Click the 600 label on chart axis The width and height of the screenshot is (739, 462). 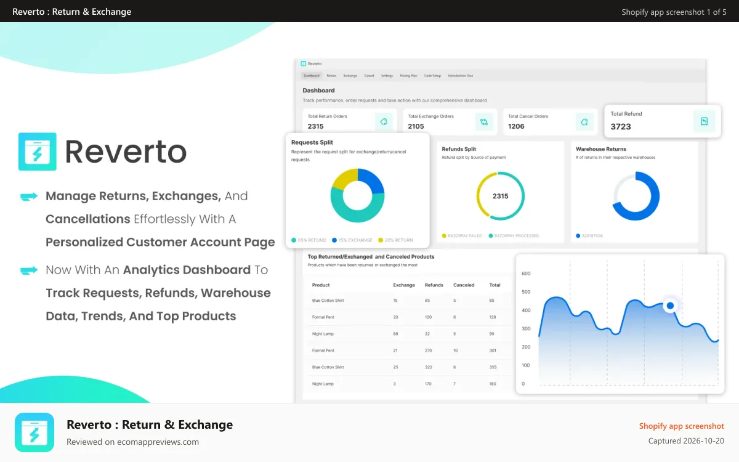tap(526, 274)
